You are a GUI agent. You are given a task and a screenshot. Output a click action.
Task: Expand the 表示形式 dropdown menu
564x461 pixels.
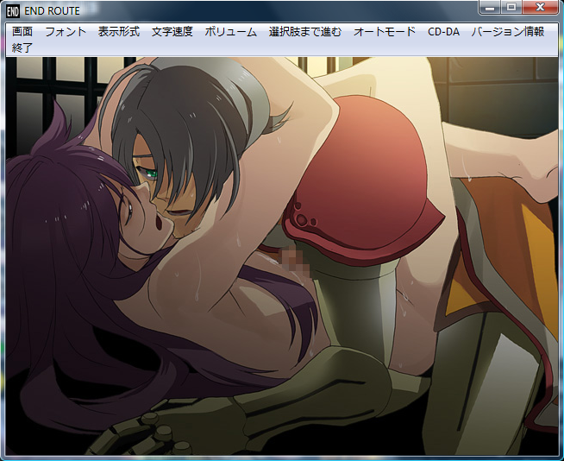[119, 32]
